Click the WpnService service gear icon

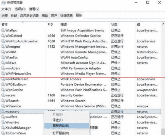(x=3, y=90)
